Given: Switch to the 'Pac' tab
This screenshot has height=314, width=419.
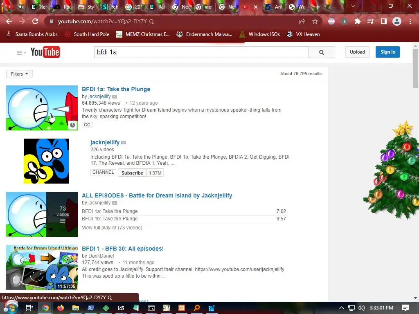Looking at the screenshot, I should point(62,7).
